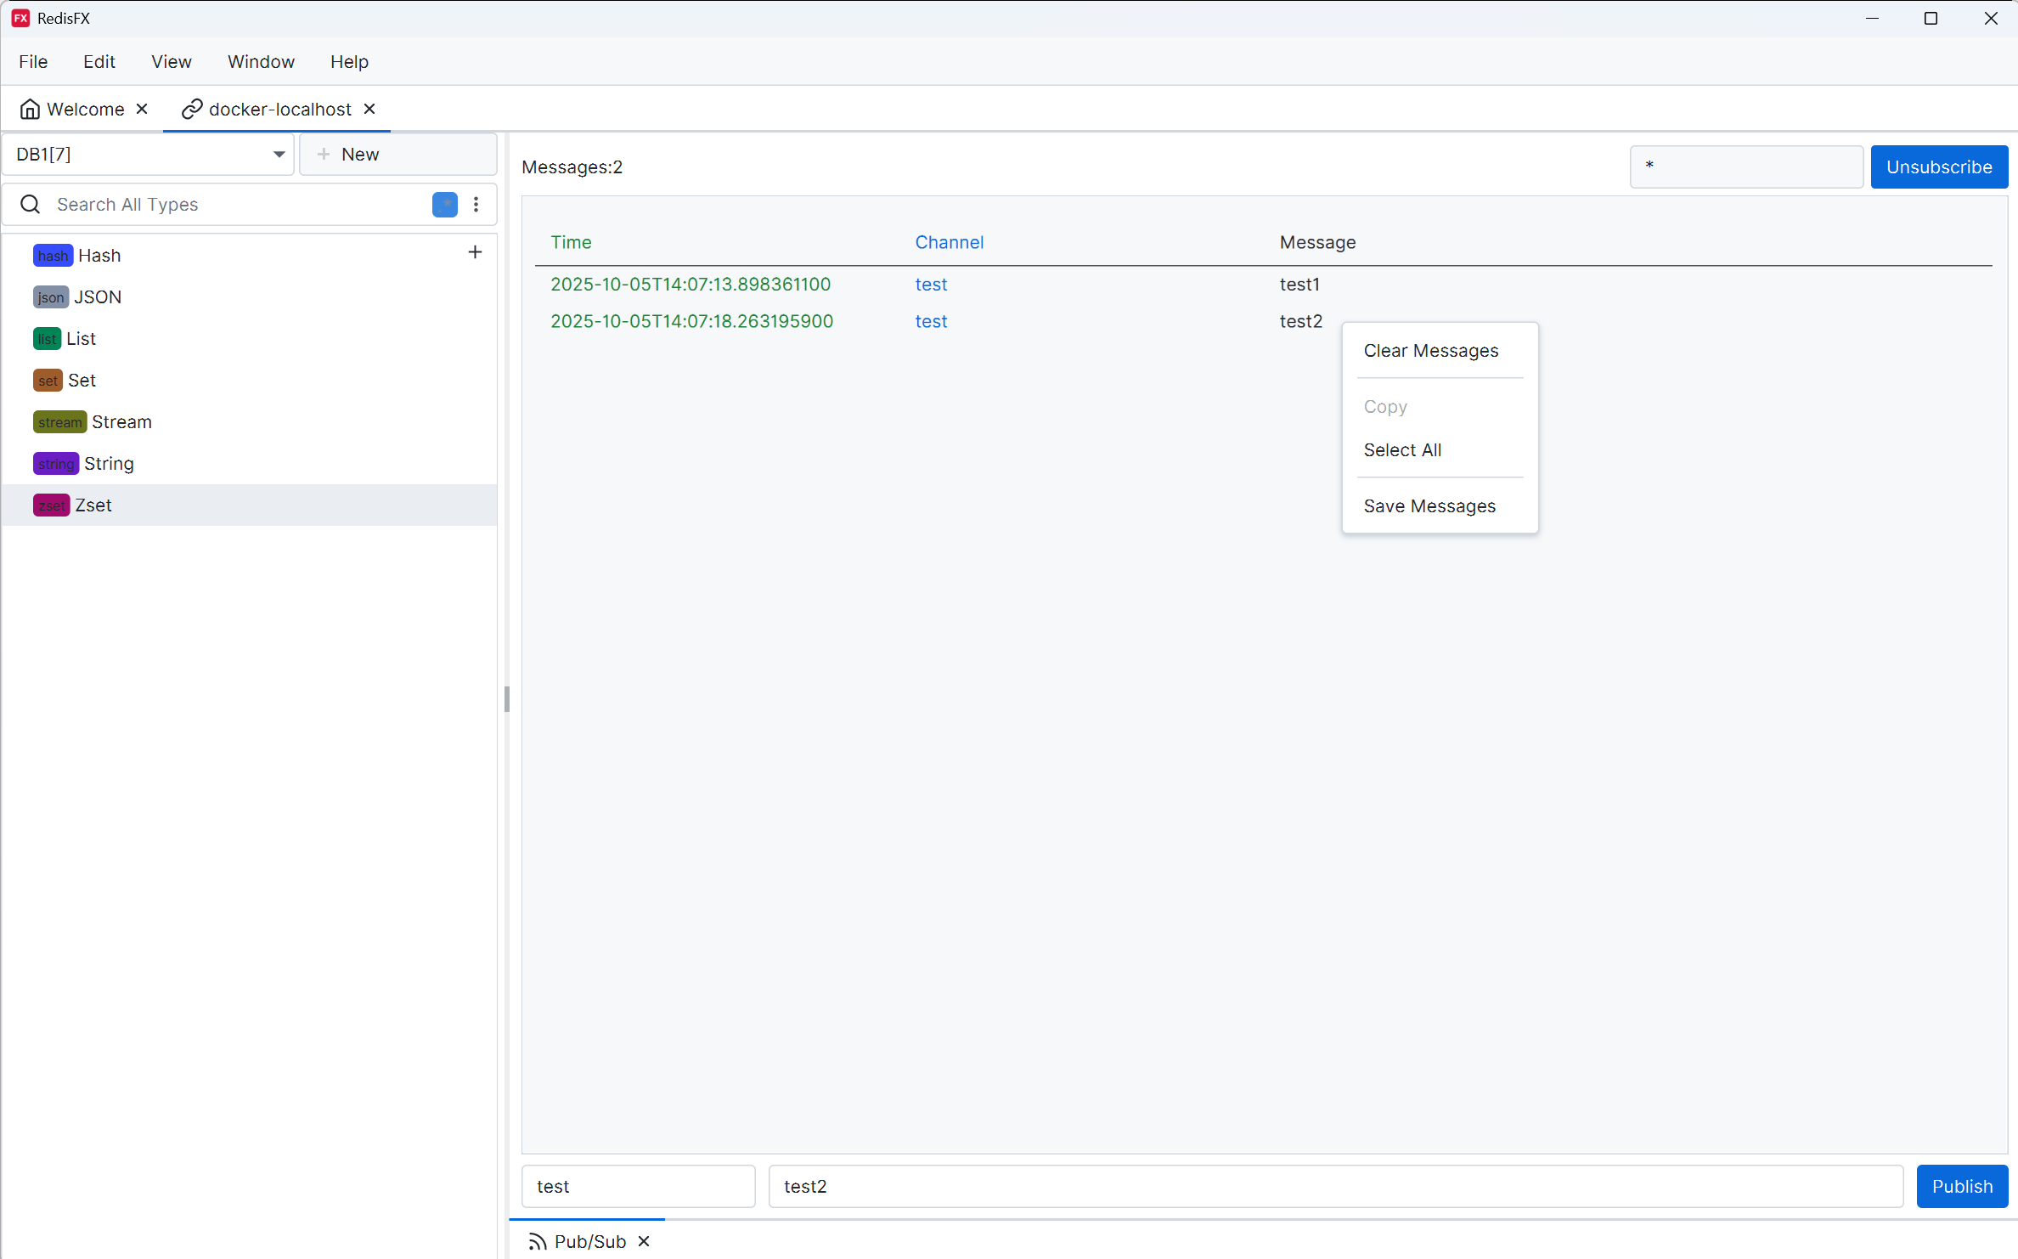The height and width of the screenshot is (1259, 2018).
Task: Click the magnifier search icon
Action: (x=31, y=205)
